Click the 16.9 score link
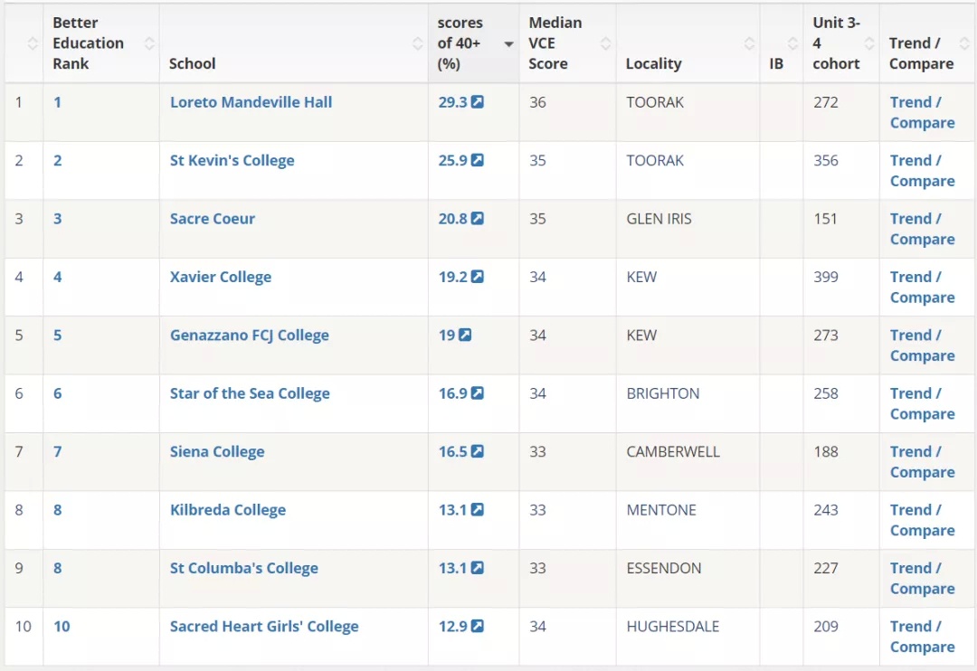The height and width of the screenshot is (671, 977). 453,393
